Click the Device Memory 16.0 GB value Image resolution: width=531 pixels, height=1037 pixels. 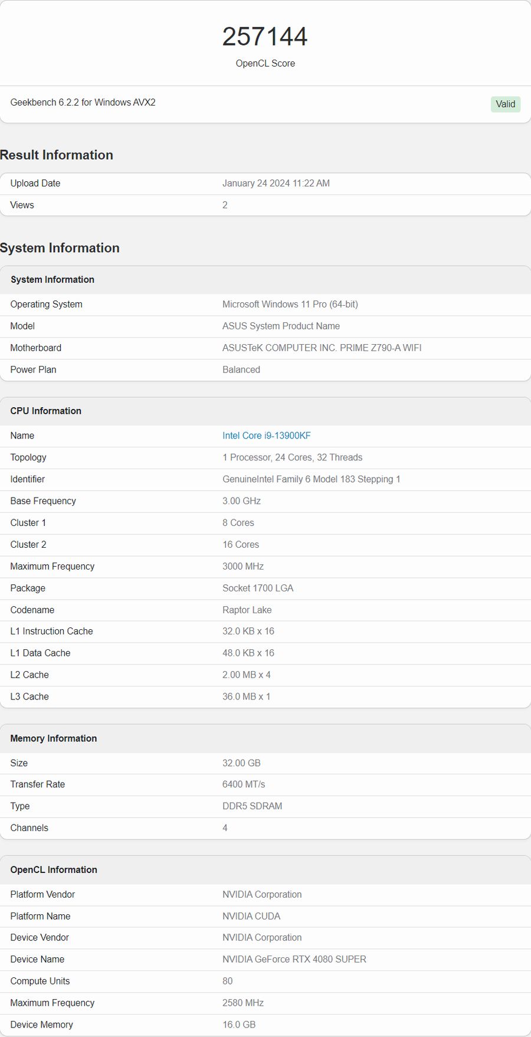click(x=238, y=1025)
